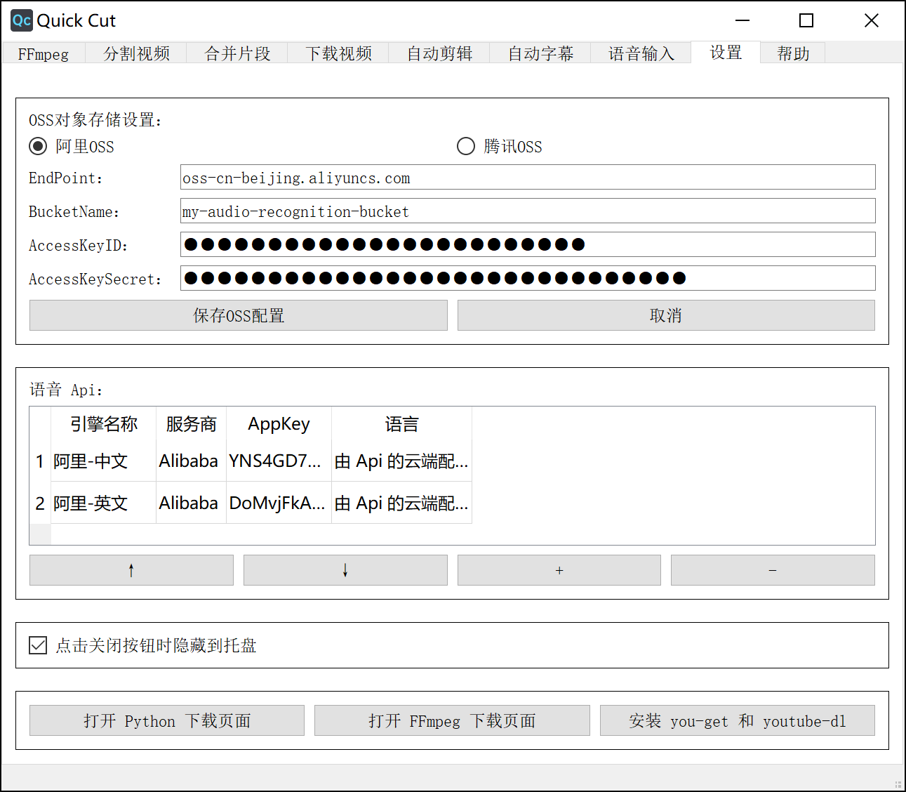Select row header 2 in Api table
Viewport: 906px width, 792px height.
[40, 503]
